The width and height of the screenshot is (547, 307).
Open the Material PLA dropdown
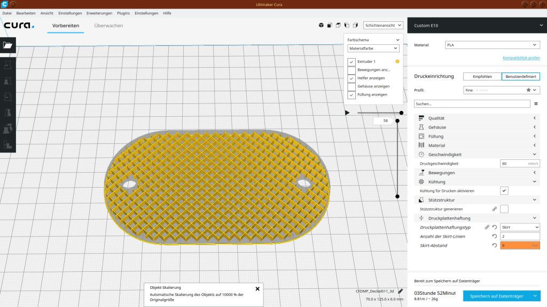492,45
